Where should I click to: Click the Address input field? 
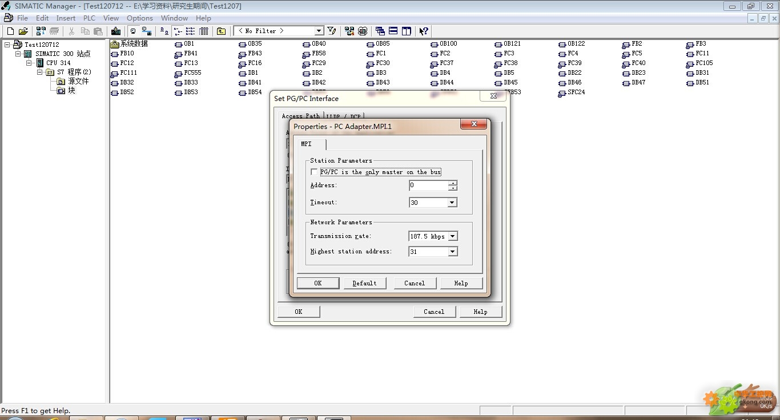429,185
